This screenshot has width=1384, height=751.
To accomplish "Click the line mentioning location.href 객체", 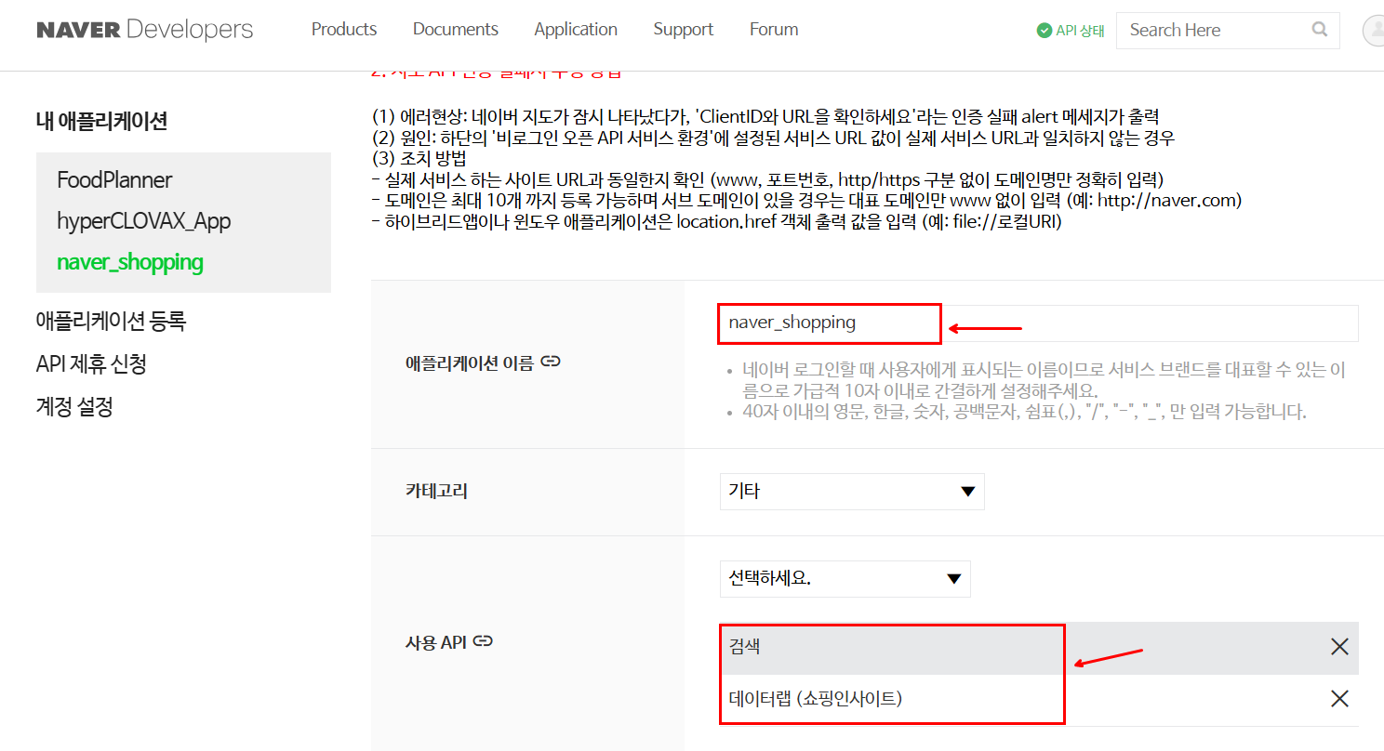I will (x=716, y=222).
